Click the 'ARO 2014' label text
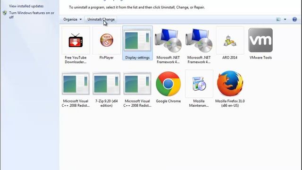The image size is (302, 170). [x=230, y=58]
